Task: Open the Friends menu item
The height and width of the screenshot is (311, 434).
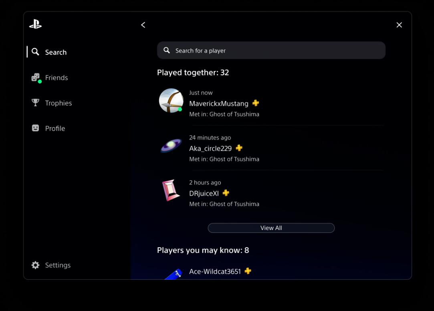Action: (57, 78)
